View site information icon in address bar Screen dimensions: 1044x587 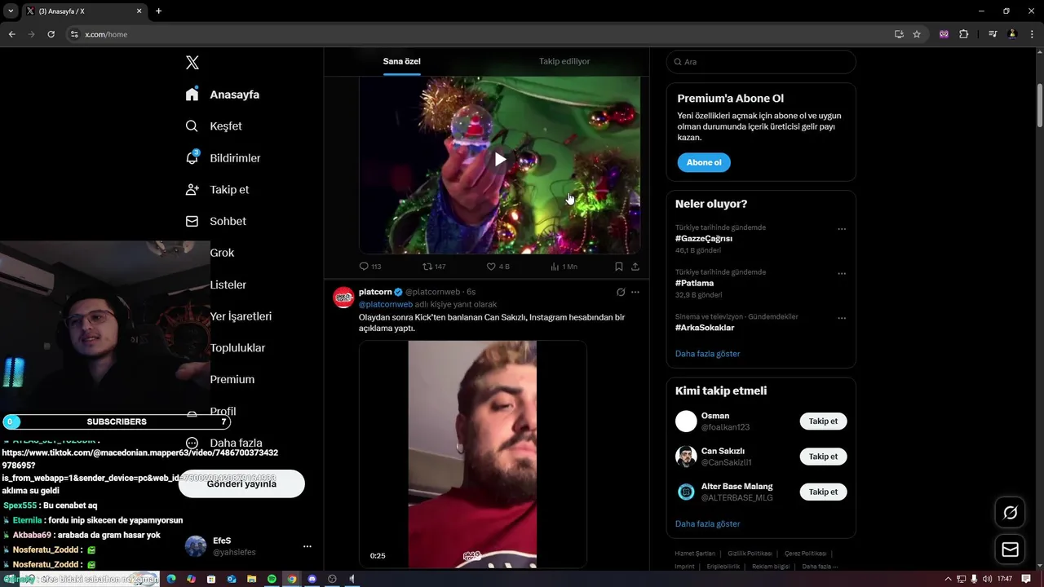(74, 34)
